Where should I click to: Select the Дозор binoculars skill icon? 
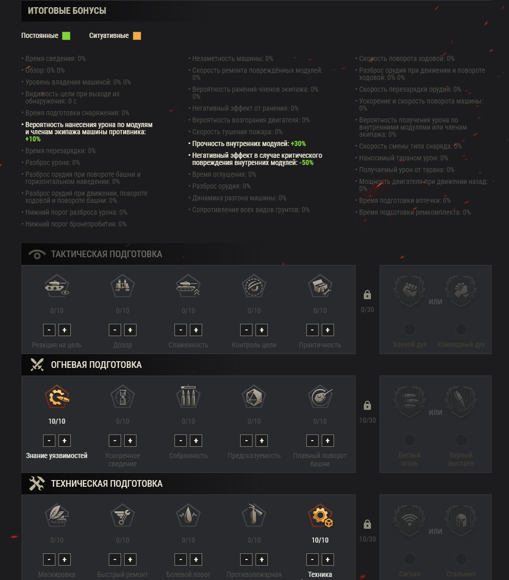pyautogui.click(x=123, y=286)
